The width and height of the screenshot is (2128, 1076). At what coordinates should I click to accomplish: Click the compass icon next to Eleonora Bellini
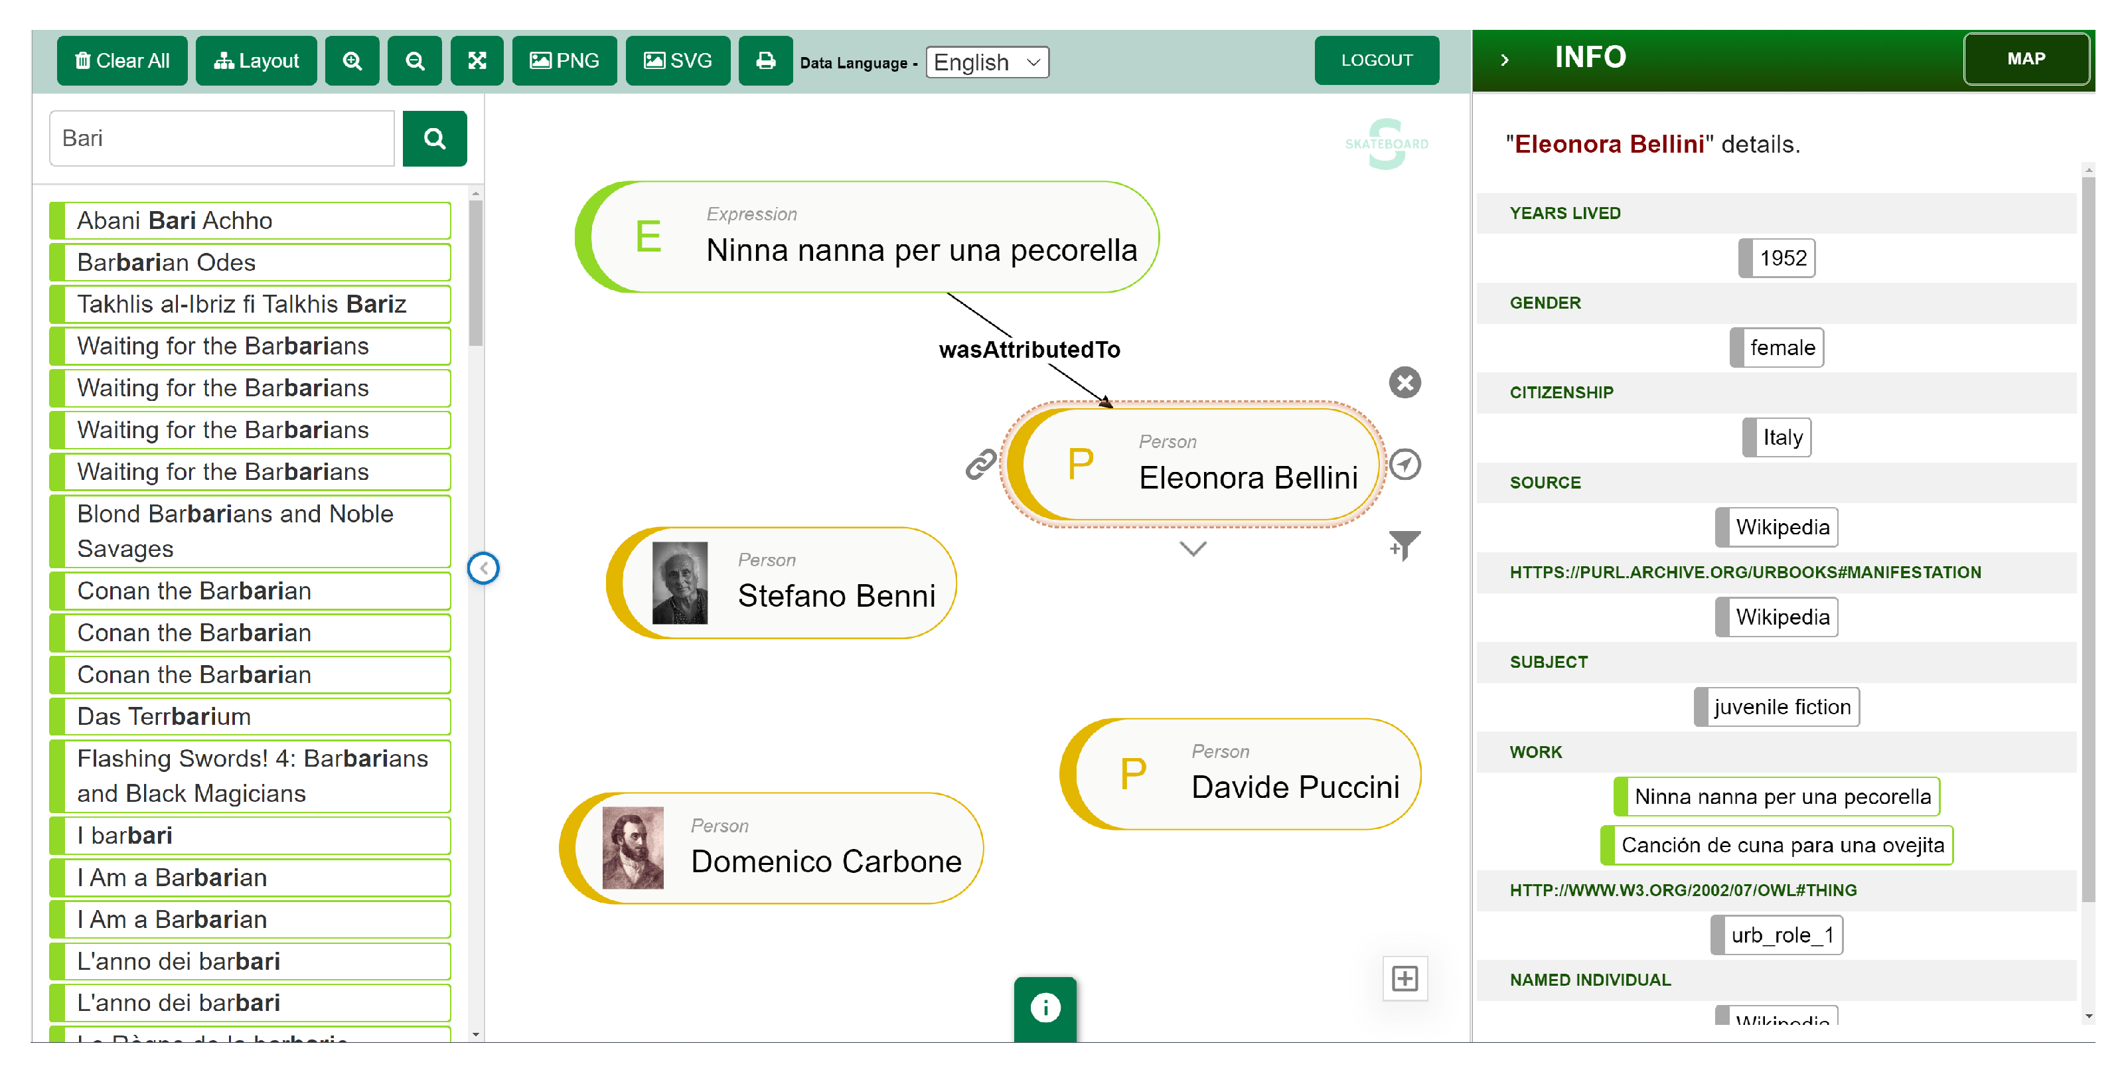pos(1405,465)
